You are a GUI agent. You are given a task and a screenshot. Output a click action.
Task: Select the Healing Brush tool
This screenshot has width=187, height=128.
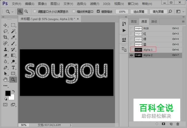point(5,43)
